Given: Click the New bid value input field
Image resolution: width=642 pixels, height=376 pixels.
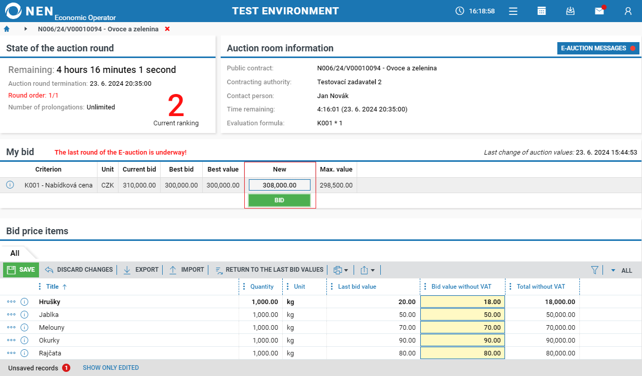Looking at the screenshot, I should 279,185.
